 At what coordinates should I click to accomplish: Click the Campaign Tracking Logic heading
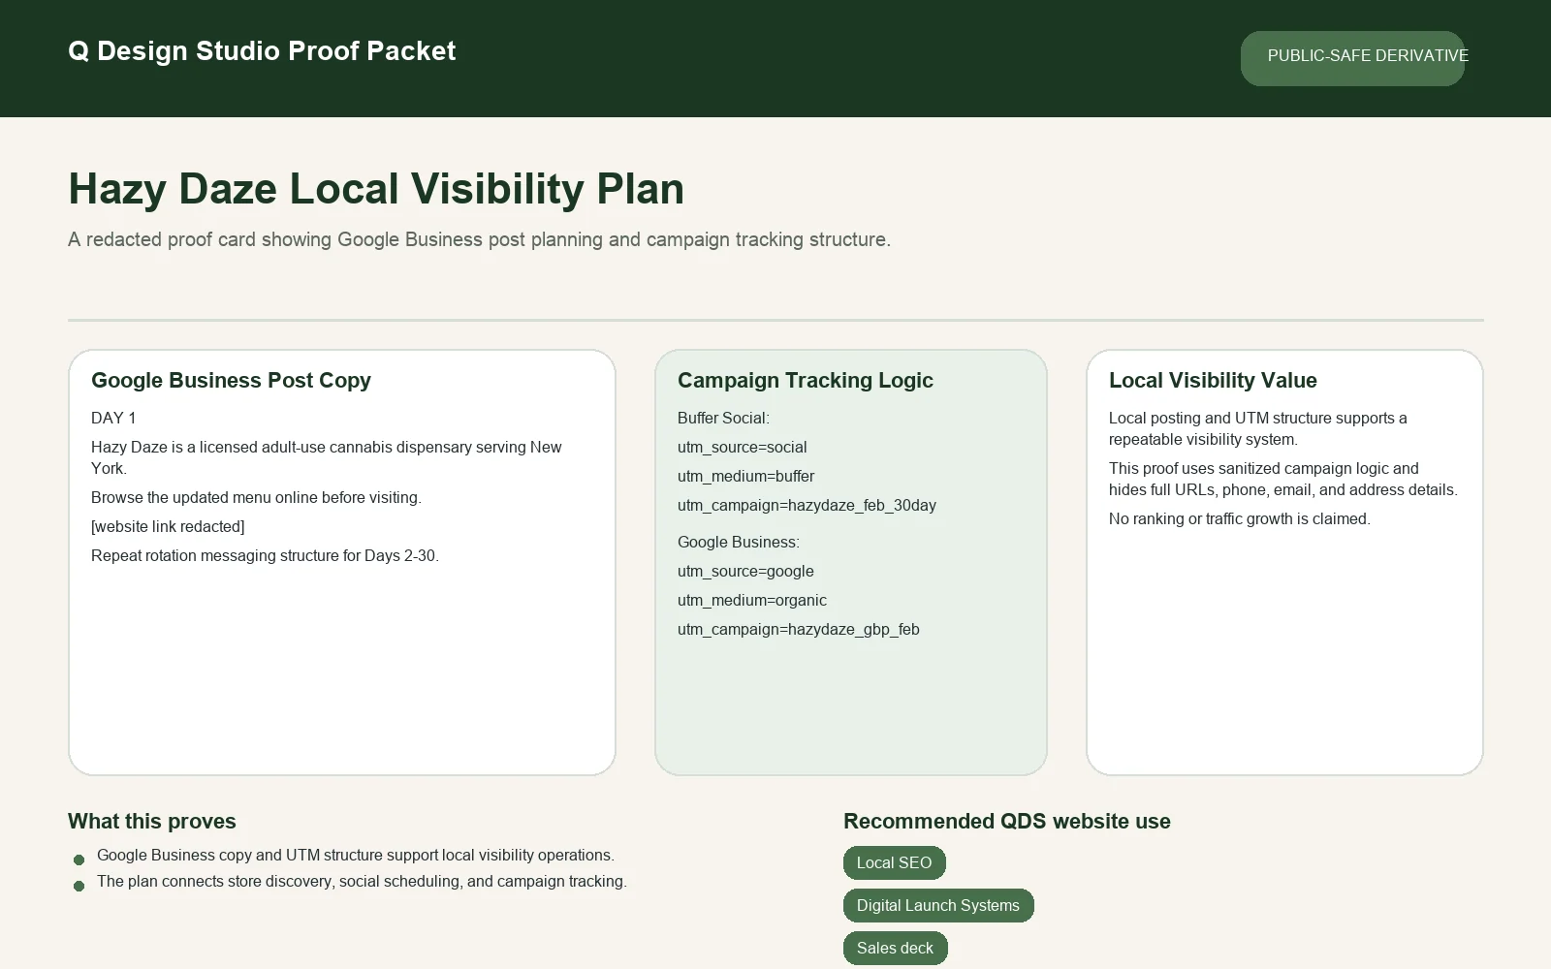coord(806,380)
